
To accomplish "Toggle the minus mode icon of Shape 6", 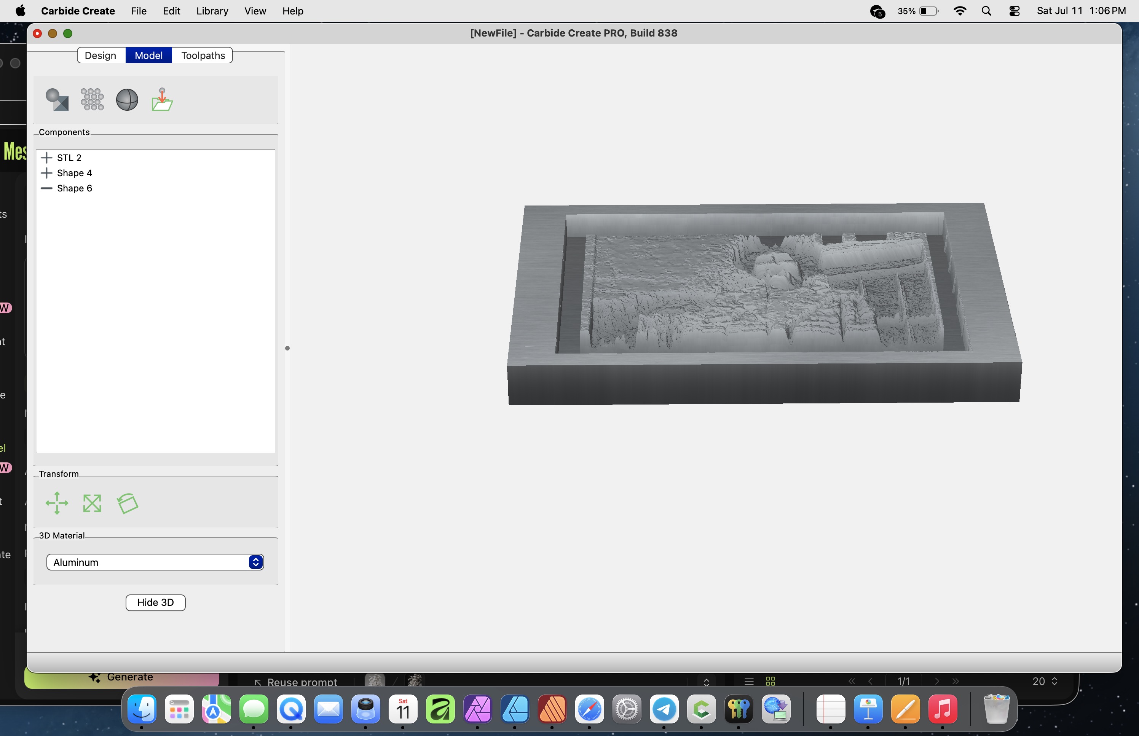I will pyautogui.click(x=46, y=188).
